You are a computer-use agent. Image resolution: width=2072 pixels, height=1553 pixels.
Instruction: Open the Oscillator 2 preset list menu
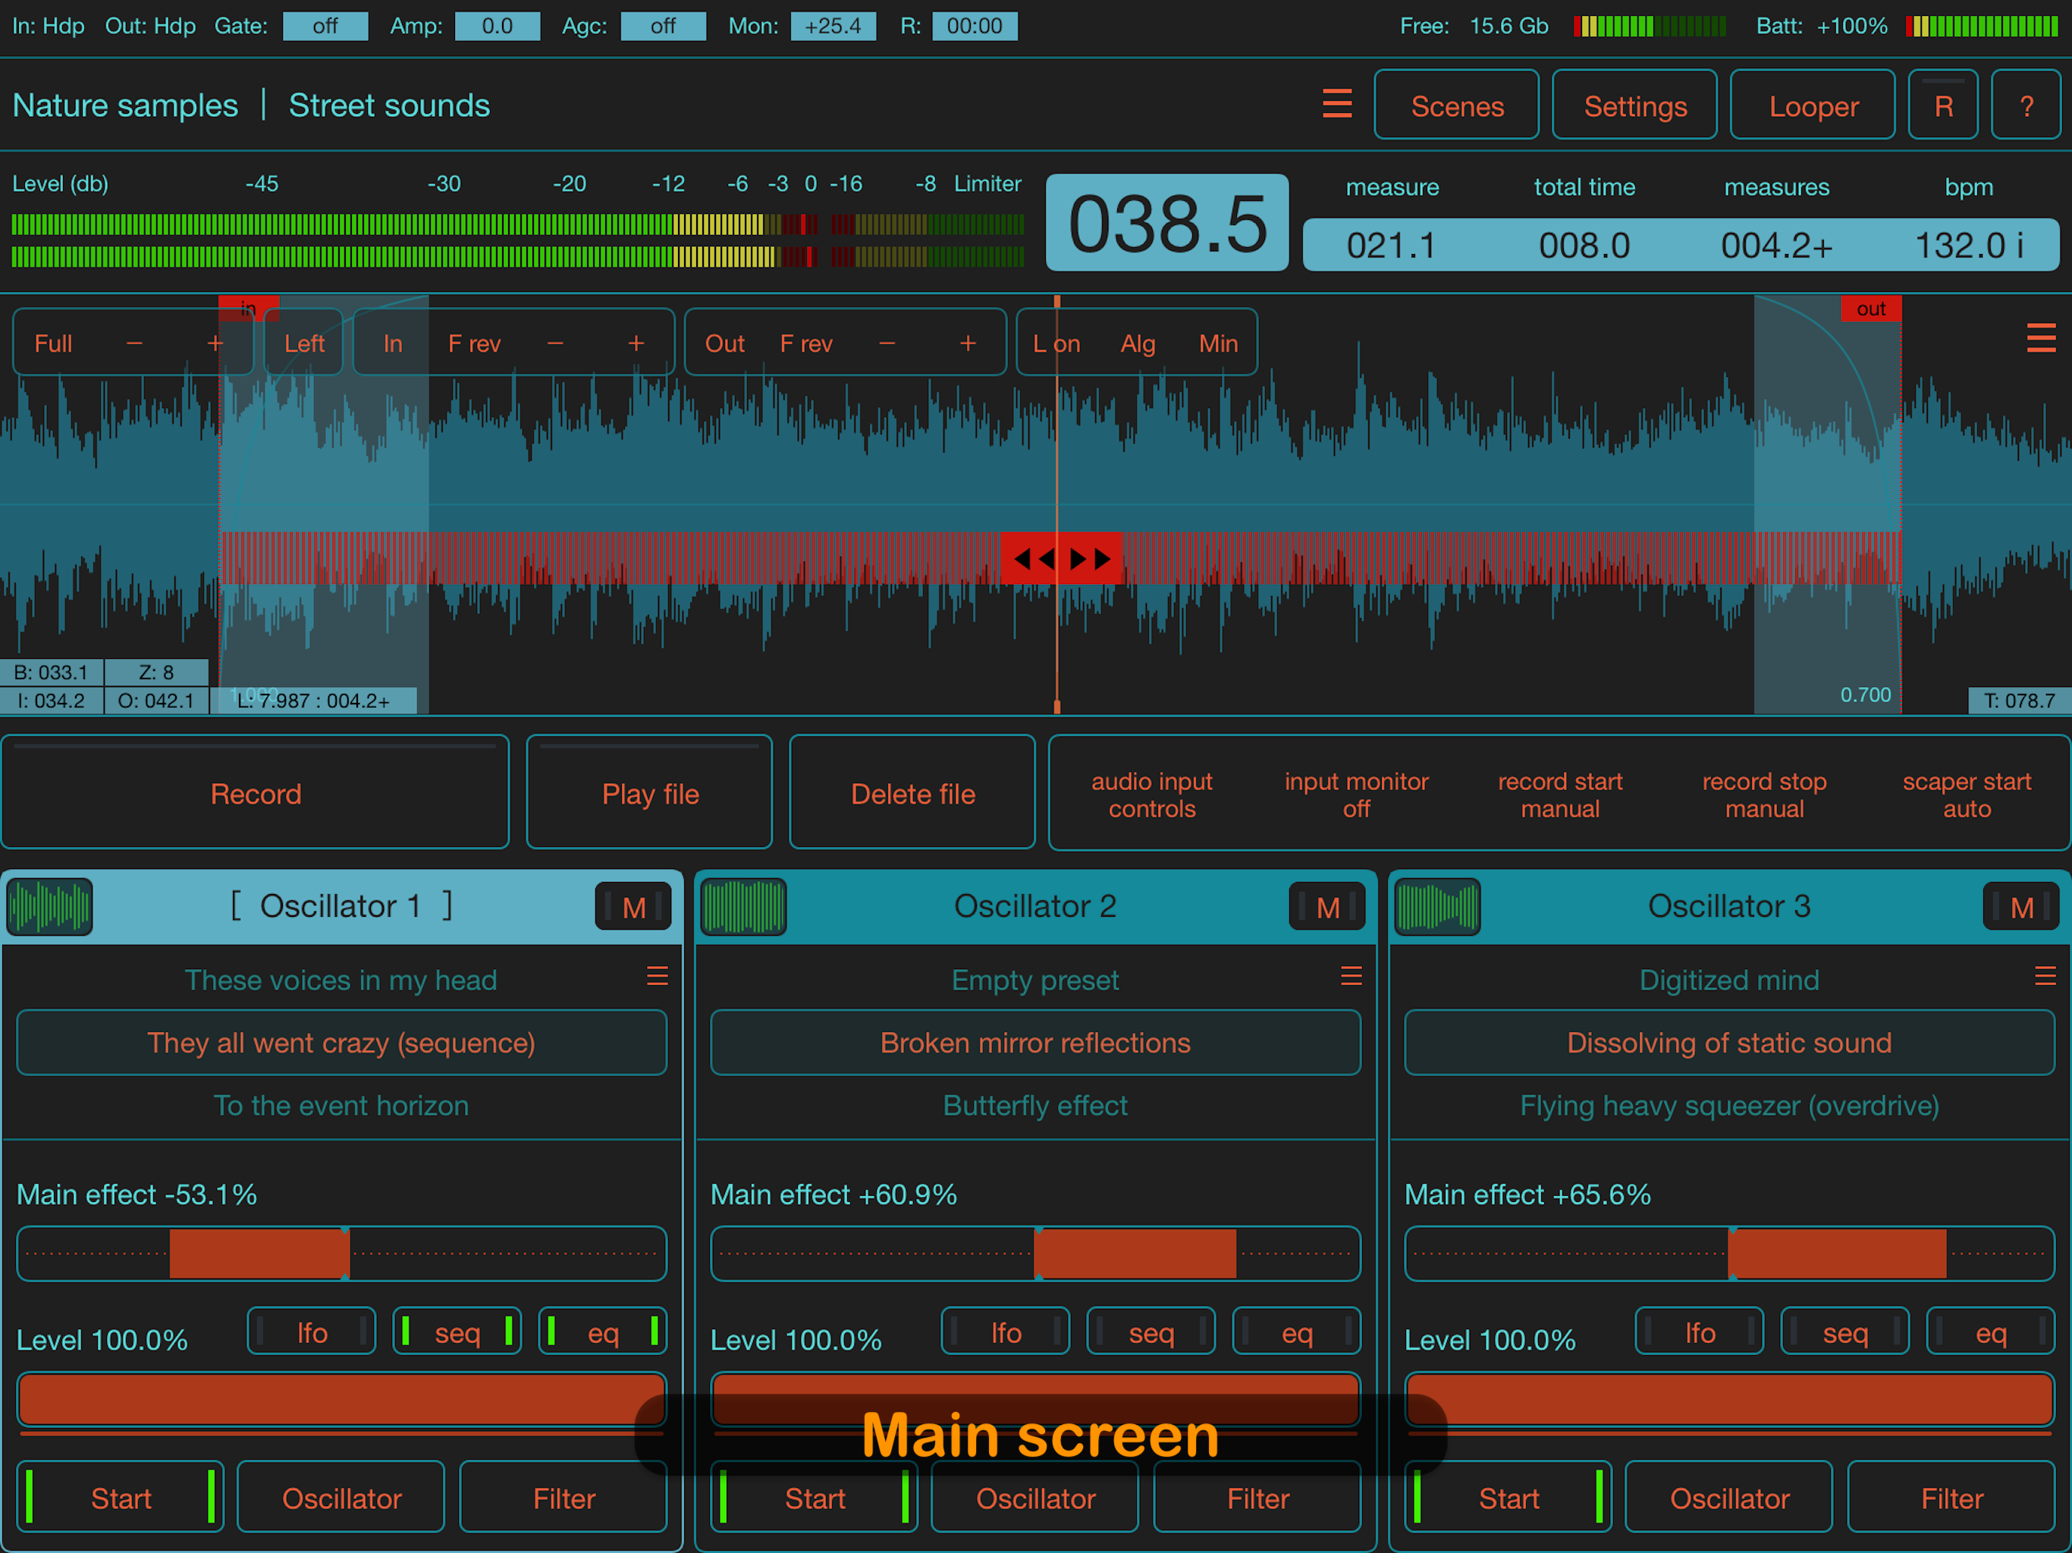pyautogui.click(x=1351, y=977)
